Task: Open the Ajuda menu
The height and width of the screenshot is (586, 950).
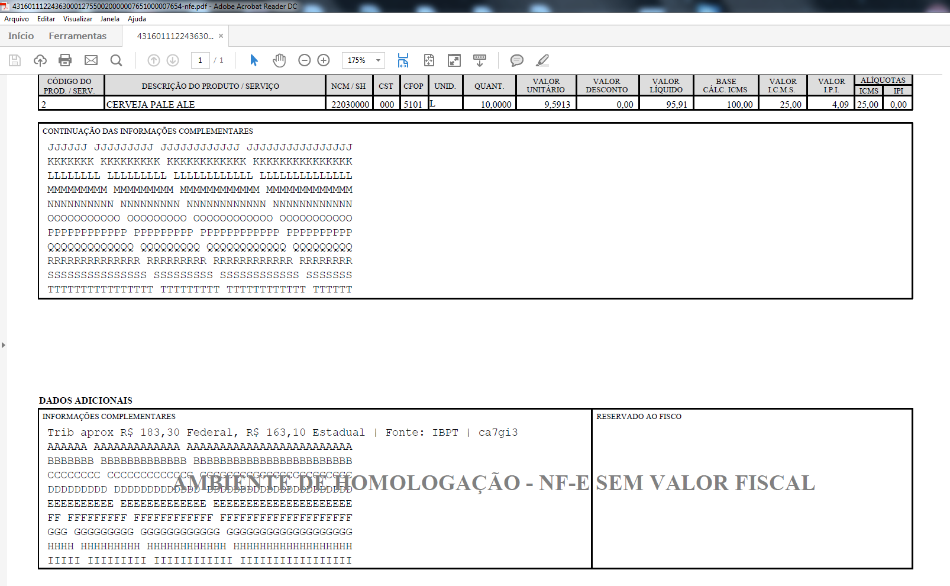Action: [137, 19]
